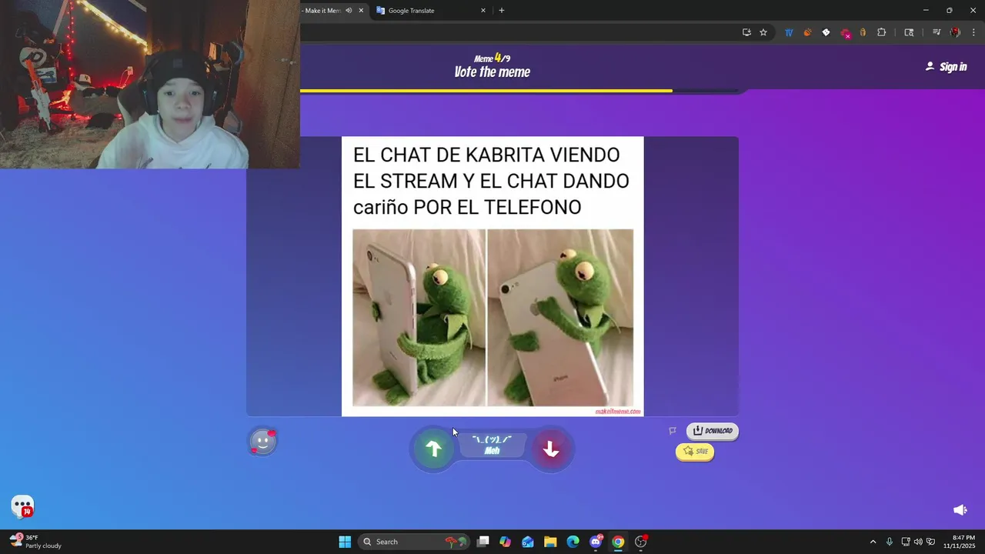Expand hidden system tray icons

(x=873, y=542)
